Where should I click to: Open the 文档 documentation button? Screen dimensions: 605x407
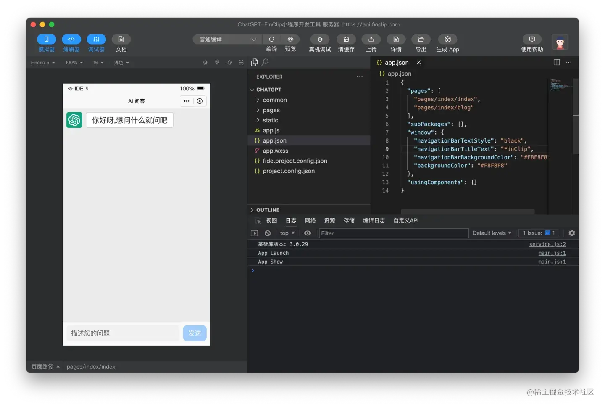pyautogui.click(x=121, y=39)
